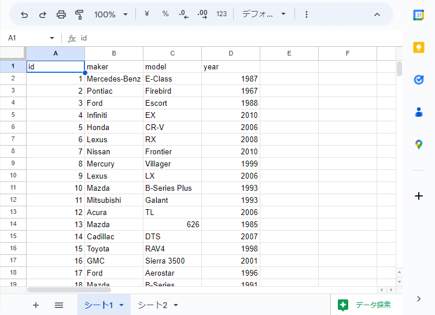
Task: Select column D header
Action: pos(231,53)
